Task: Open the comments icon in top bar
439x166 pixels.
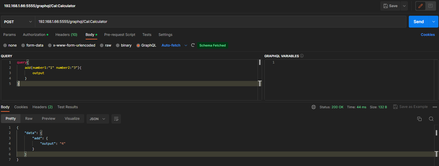Action: point(430,6)
